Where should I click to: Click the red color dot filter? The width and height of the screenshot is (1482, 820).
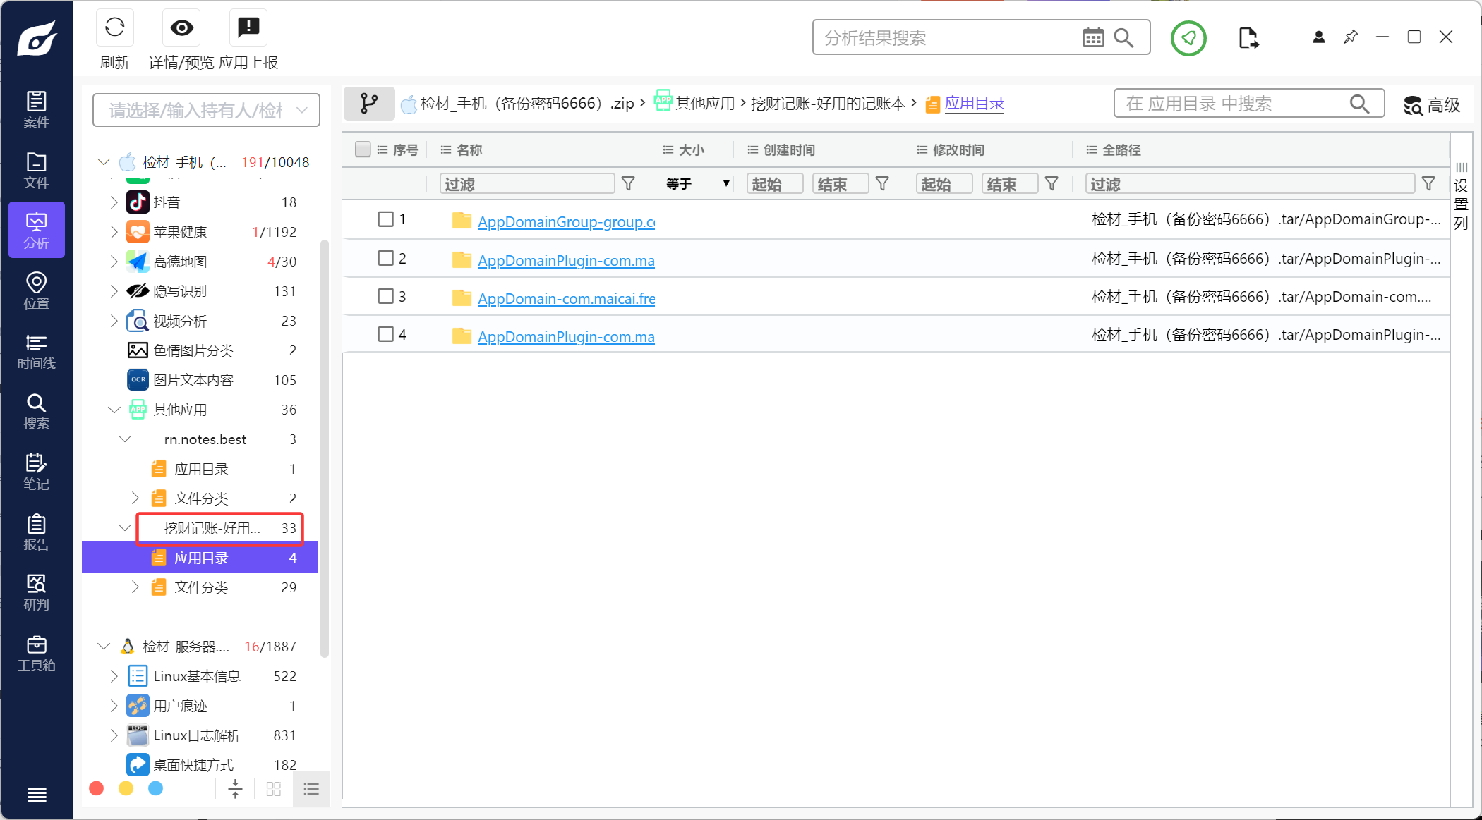pyautogui.click(x=97, y=788)
